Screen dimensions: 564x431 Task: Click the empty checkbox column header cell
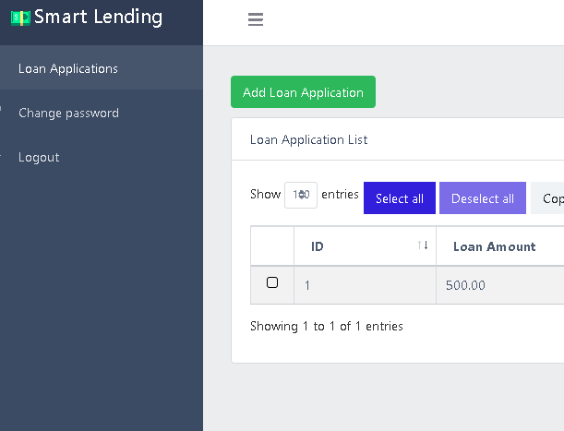(x=272, y=246)
